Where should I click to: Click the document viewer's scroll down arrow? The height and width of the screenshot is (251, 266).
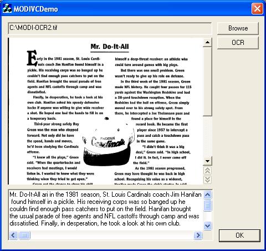(x=207, y=161)
